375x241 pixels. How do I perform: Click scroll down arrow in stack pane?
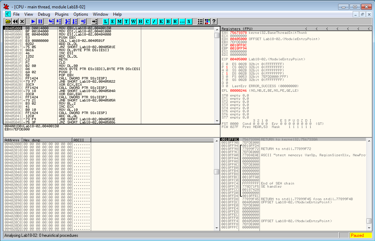pos(369,227)
